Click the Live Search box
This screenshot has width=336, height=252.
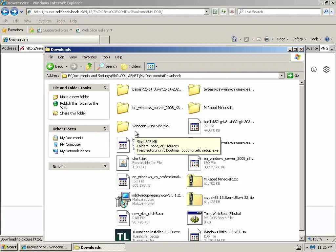pyautogui.click(x=279, y=11)
